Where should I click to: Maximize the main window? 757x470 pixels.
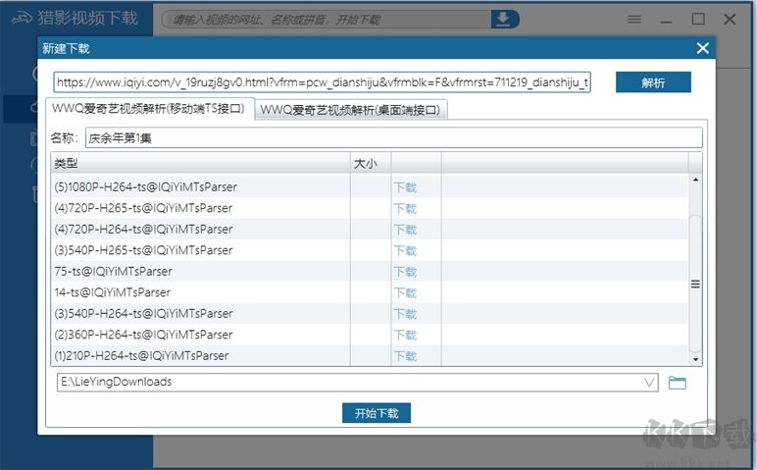click(x=698, y=20)
